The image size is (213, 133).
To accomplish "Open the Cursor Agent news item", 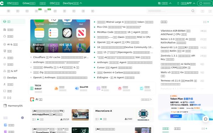I will 115,67.
